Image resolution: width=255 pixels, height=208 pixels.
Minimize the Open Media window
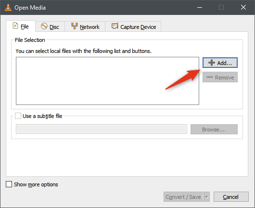point(200,7)
